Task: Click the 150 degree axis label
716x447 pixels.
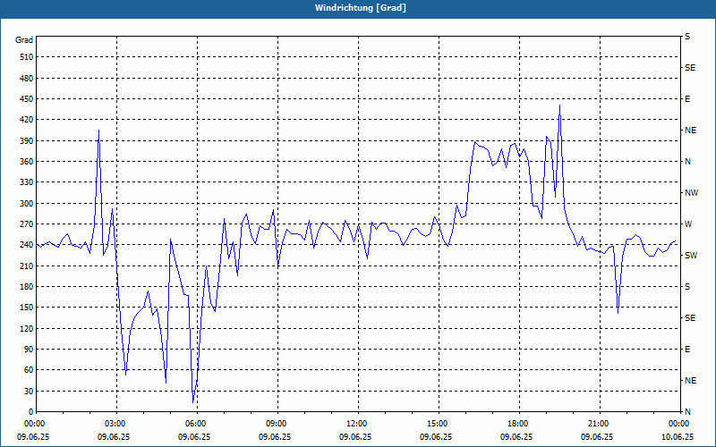Action: [x=27, y=308]
